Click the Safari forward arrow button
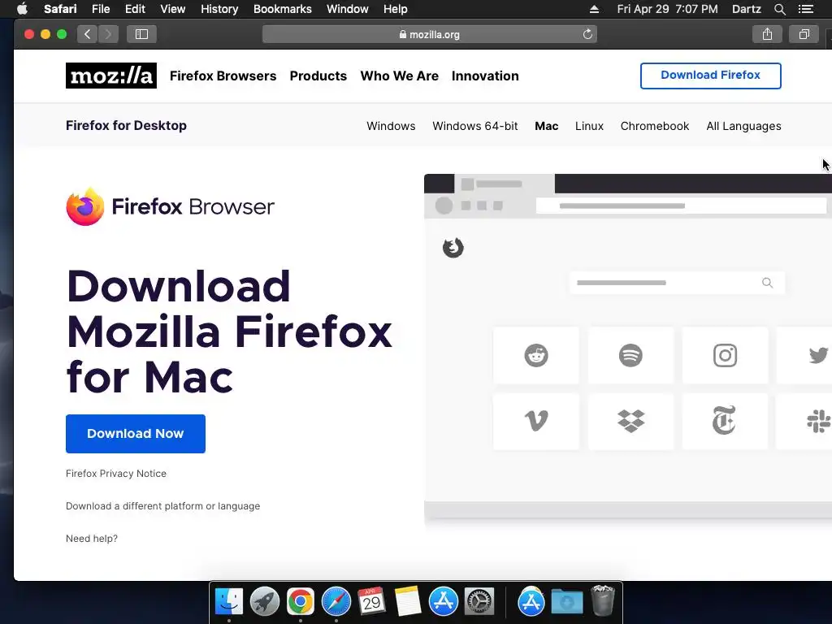The width and height of the screenshot is (832, 624). pos(108,34)
